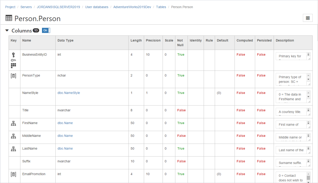Click inside the Title description box
This screenshot has height=183, width=318.
pyautogui.click(x=290, y=112)
